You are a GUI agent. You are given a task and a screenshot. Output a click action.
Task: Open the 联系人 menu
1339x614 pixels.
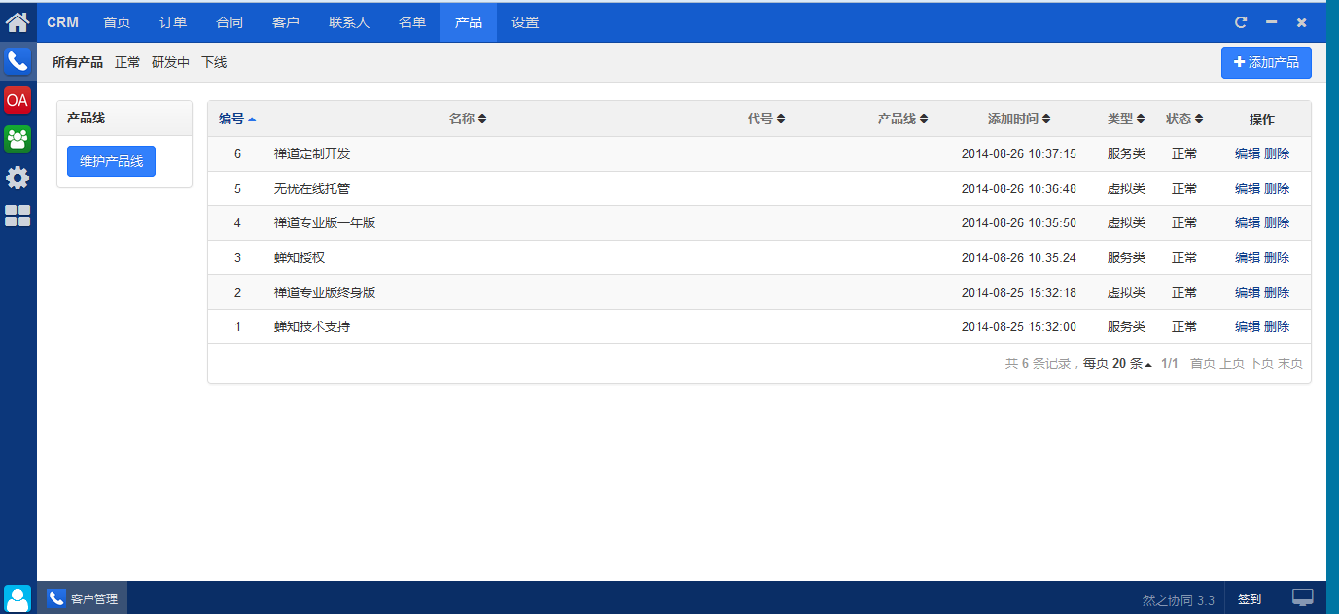click(349, 22)
